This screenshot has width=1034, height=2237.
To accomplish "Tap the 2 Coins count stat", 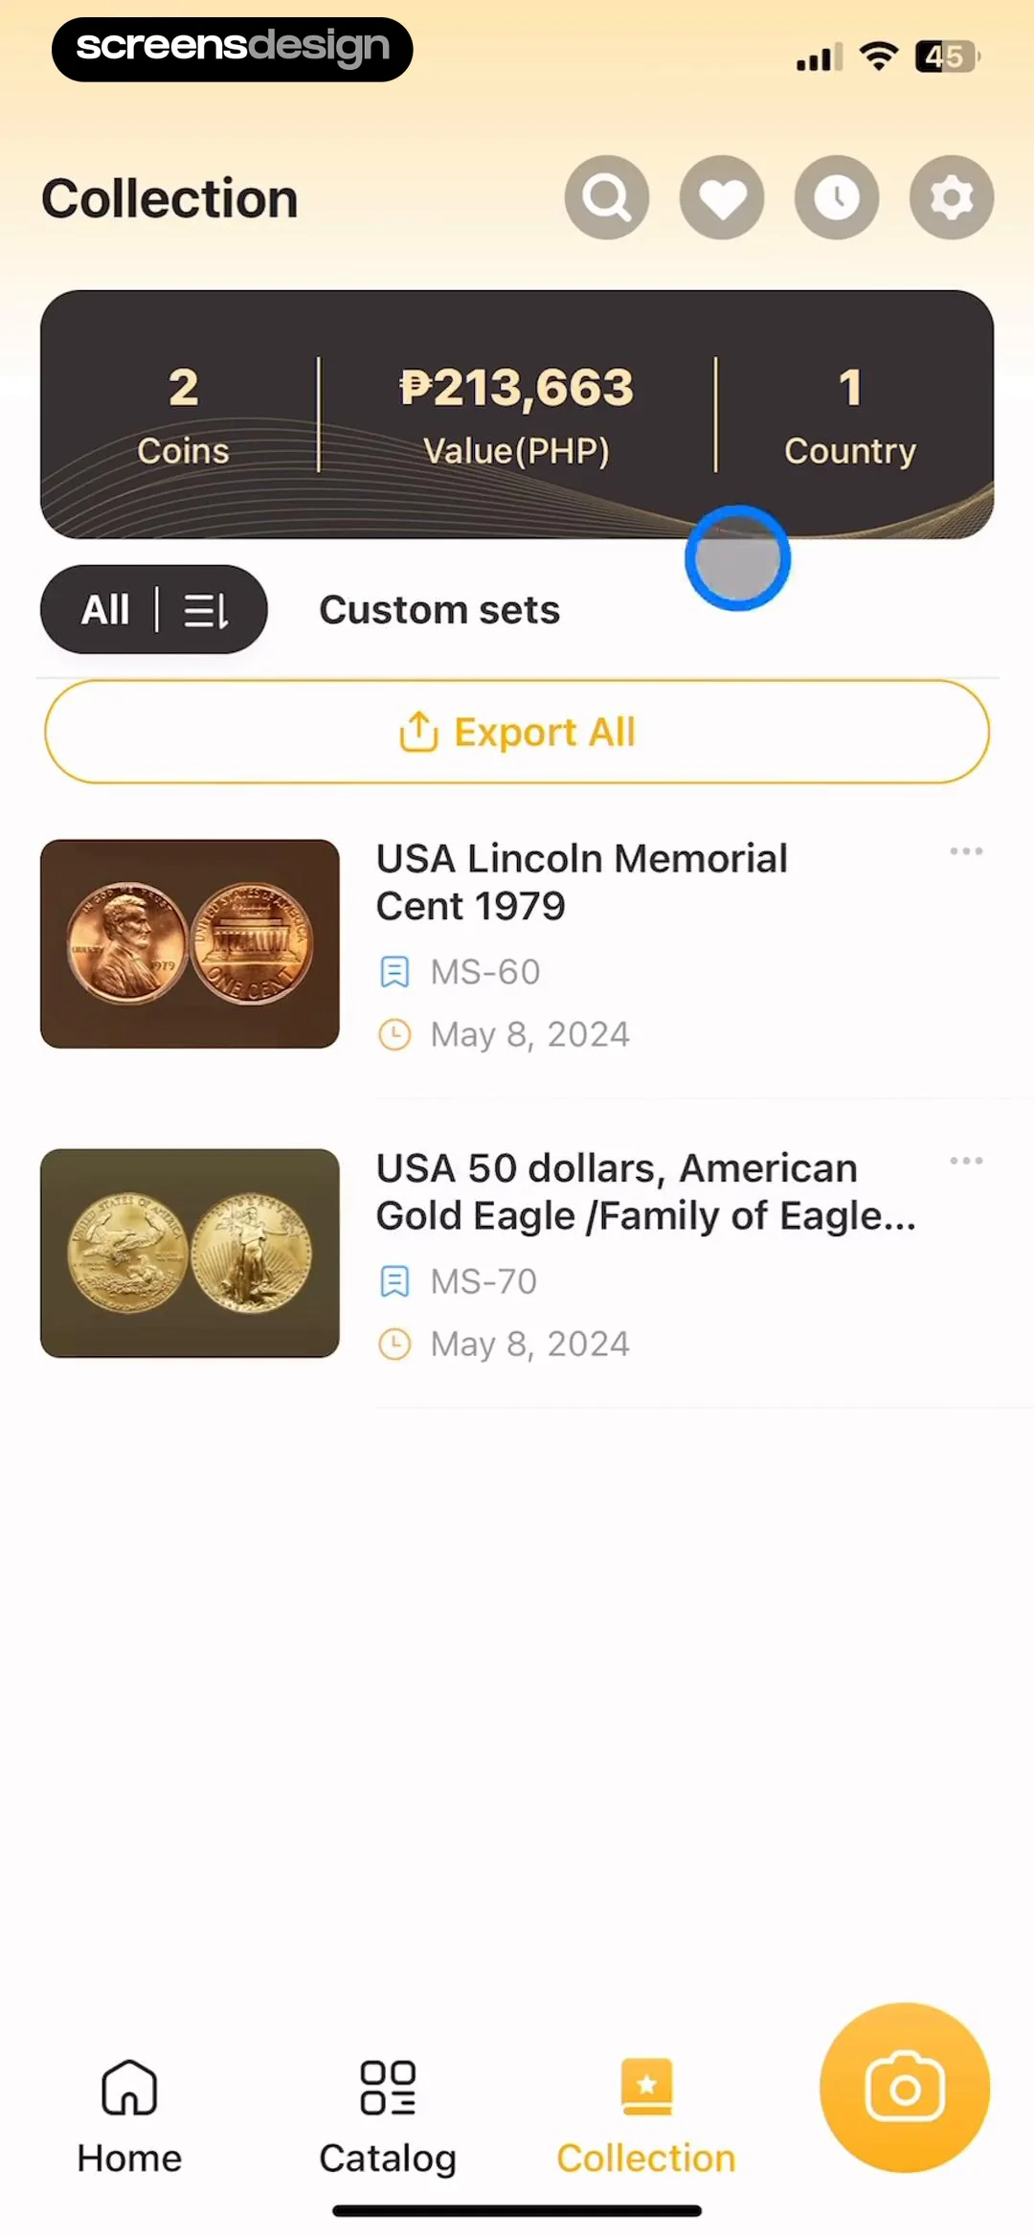I will point(183,414).
